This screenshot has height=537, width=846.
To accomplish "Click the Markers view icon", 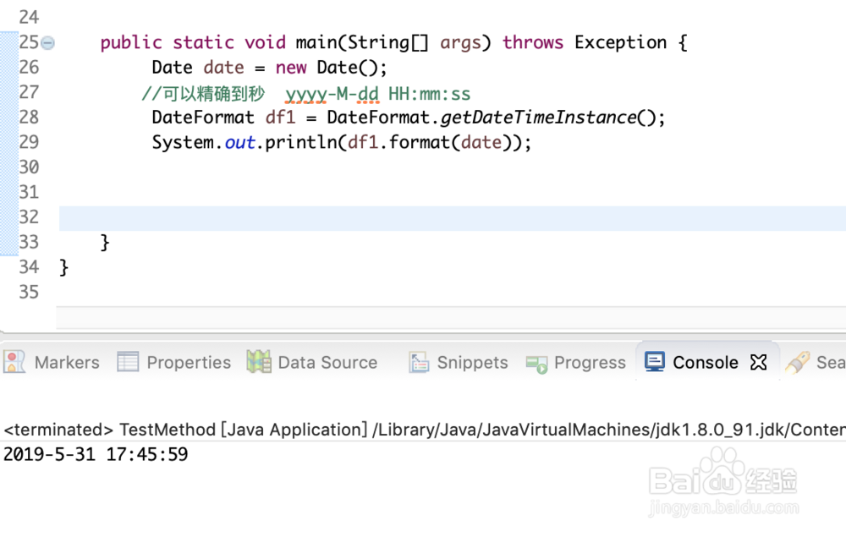I will [15, 362].
